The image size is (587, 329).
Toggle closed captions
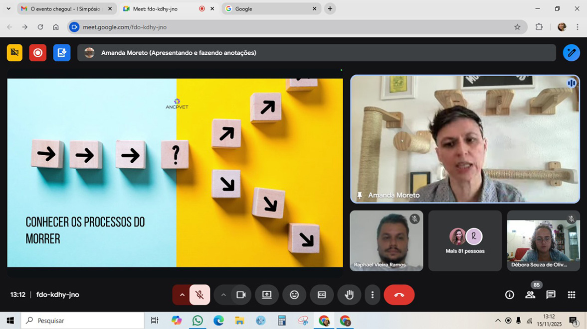tap(322, 295)
